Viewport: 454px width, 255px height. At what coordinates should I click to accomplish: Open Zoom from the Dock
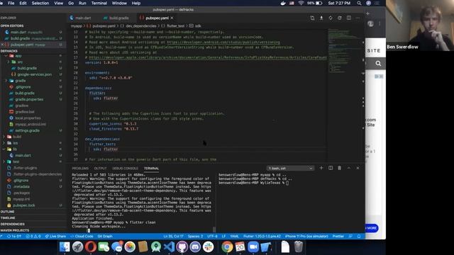(x=253, y=247)
